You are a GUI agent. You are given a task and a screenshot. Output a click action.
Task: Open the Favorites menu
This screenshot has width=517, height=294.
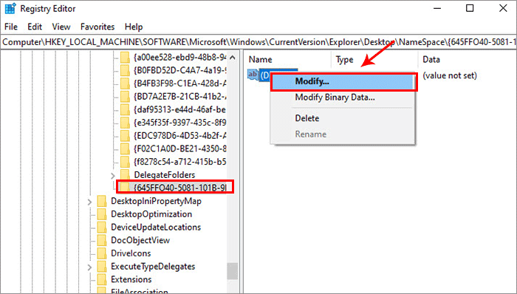pos(97,27)
